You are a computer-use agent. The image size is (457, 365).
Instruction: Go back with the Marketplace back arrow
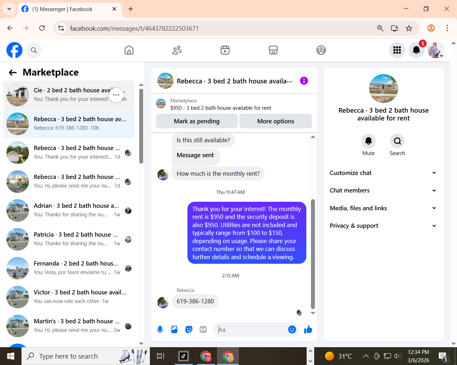tap(13, 73)
